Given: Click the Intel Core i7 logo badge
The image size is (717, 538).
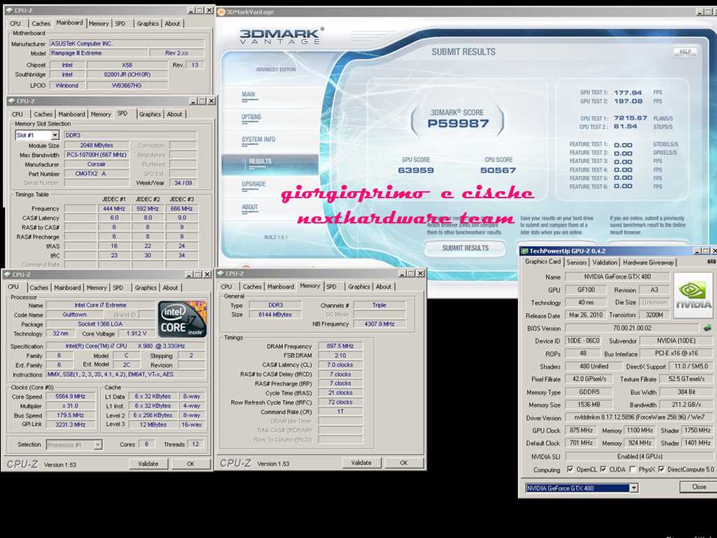Looking at the screenshot, I should [x=182, y=319].
